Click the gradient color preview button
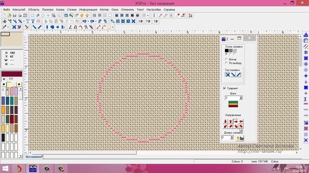309x173 pixels. 233,104
